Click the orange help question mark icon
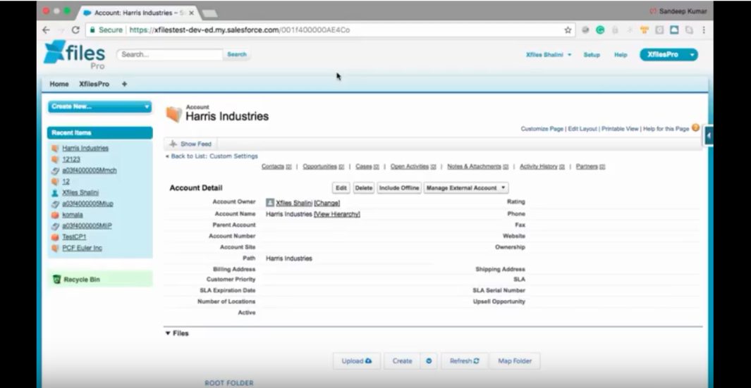Image resolution: width=751 pixels, height=388 pixels. click(x=695, y=127)
